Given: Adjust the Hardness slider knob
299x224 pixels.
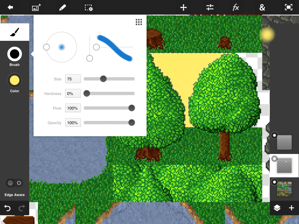Looking at the screenshot, I should (x=87, y=93).
